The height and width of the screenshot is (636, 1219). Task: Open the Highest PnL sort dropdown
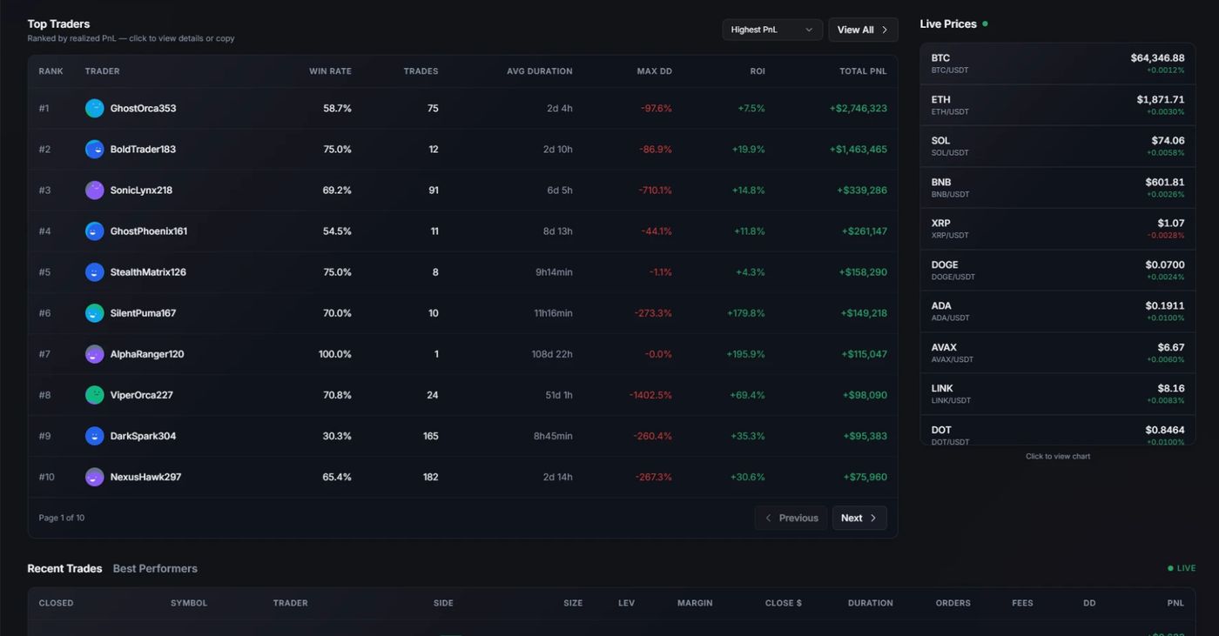(772, 30)
